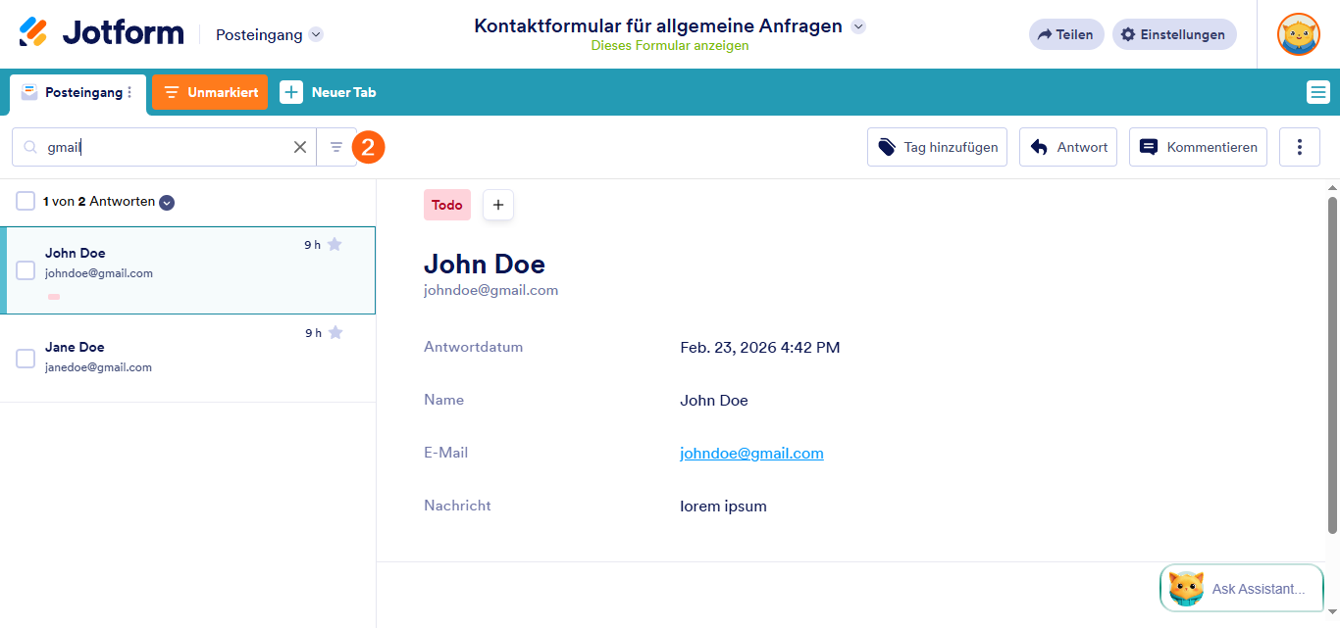Select the red Todo tag
Screen dimensions: 1340x628
[446, 205]
